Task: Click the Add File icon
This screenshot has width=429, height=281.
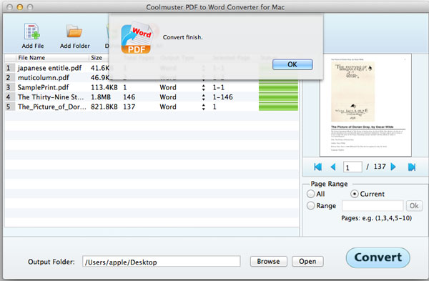Action: point(32,31)
